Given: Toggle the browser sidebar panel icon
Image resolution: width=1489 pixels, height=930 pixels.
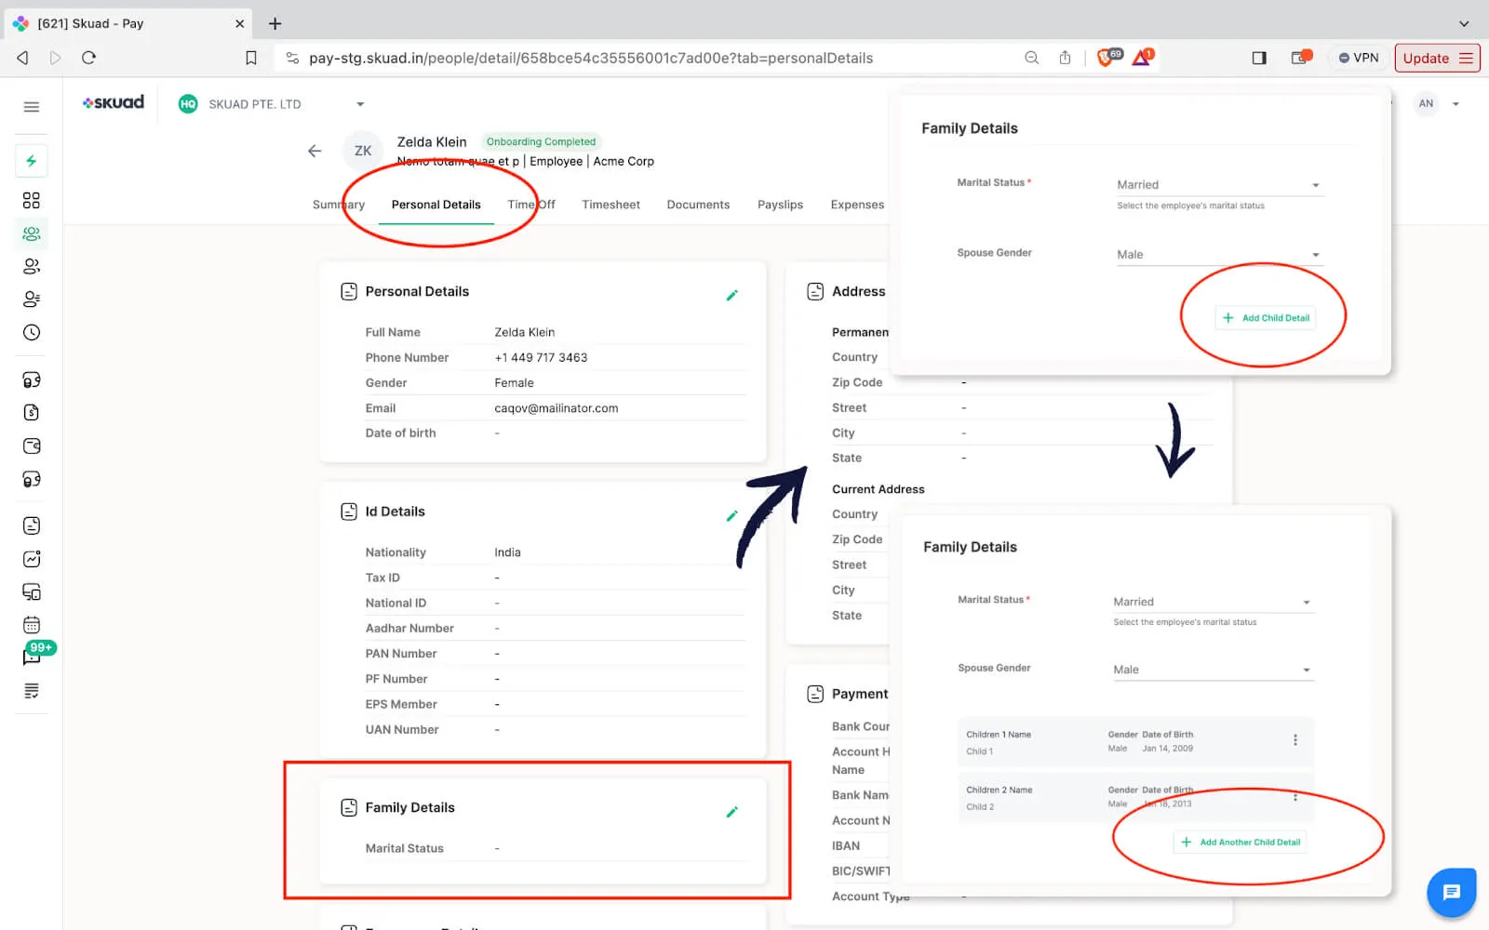Looking at the screenshot, I should click(x=1259, y=58).
